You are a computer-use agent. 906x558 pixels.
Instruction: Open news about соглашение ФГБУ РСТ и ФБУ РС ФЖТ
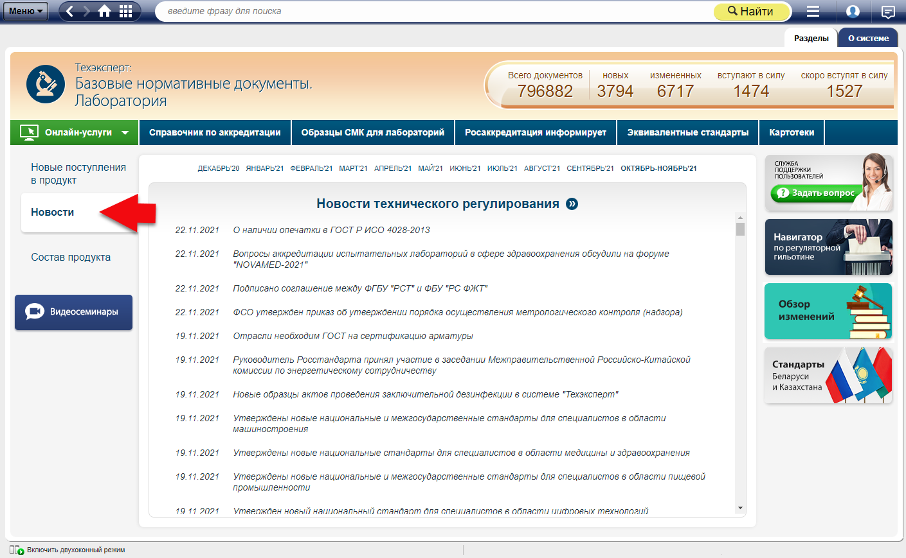pyautogui.click(x=360, y=288)
